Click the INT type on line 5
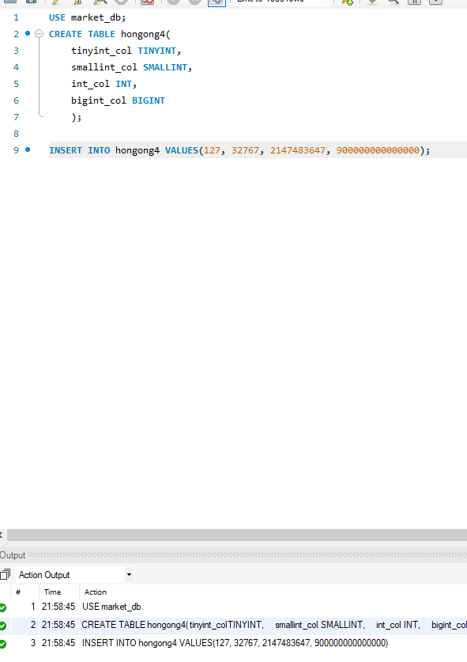The height and width of the screenshot is (662, 467). [123, 84]
